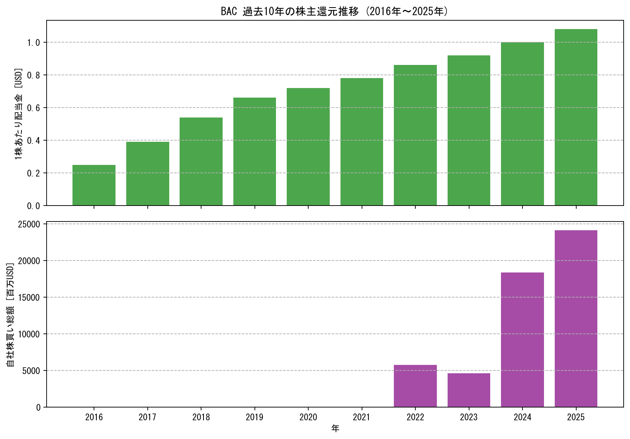Click the "1.0" dividend axis tick

[34, 43]
